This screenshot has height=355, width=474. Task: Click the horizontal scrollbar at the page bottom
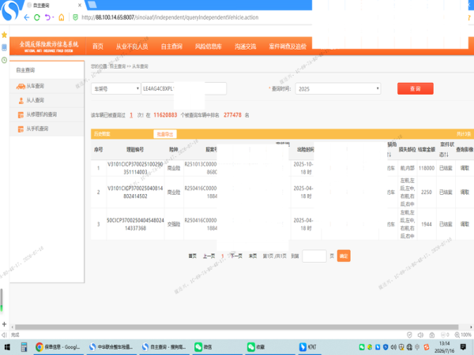point(237,327)
